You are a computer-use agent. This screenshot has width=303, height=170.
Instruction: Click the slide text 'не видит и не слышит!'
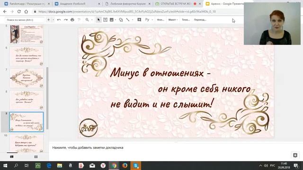(162, 104)
